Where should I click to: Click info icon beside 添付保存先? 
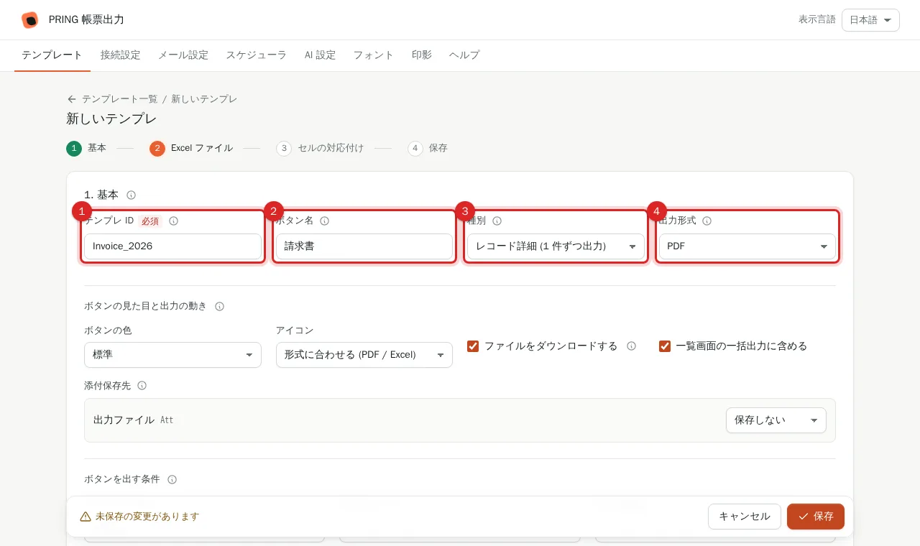(x=142, y=386)
